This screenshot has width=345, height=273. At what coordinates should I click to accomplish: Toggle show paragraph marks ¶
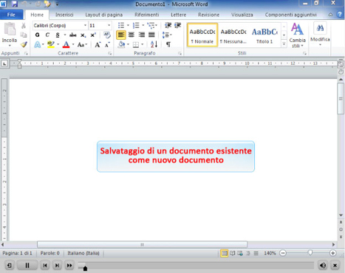click(168, 44)
